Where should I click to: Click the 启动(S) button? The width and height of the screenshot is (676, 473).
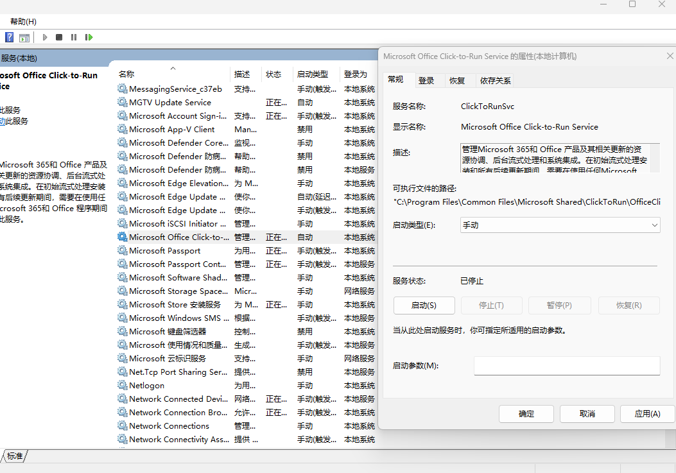[x=424, y=305]
